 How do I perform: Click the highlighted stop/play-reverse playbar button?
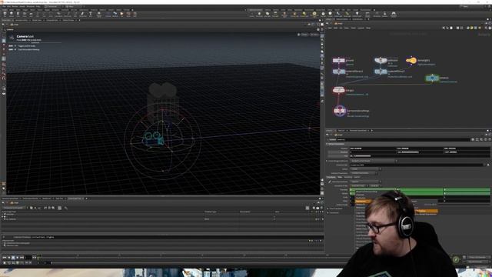(13, 257)
